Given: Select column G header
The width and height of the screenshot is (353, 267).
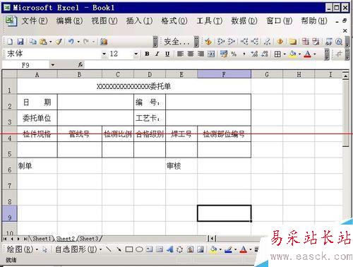Looking at the screenshot, I should (267, 75).
